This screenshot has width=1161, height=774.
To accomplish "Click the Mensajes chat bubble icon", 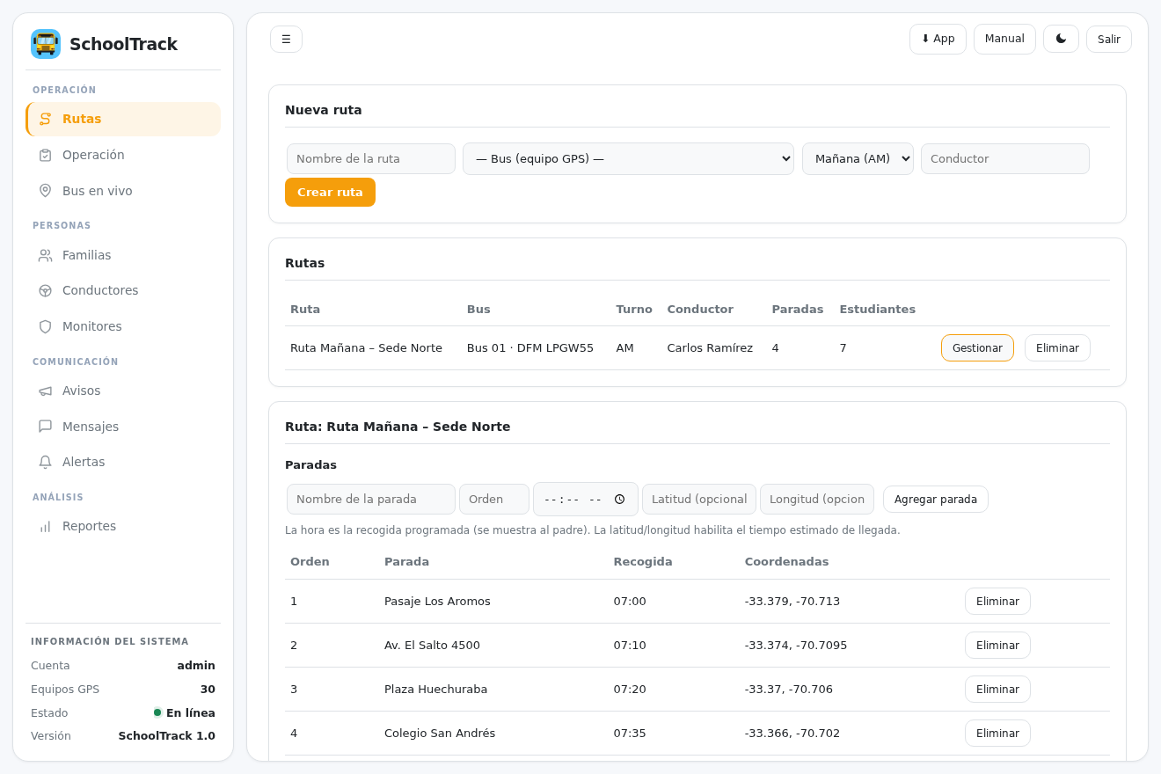I will (46, 427).
